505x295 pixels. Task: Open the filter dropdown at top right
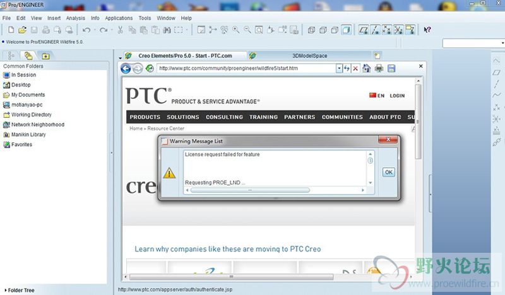pos(502,43)
